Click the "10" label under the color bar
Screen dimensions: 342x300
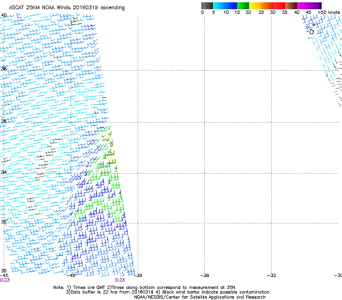[x=226, y=12]
